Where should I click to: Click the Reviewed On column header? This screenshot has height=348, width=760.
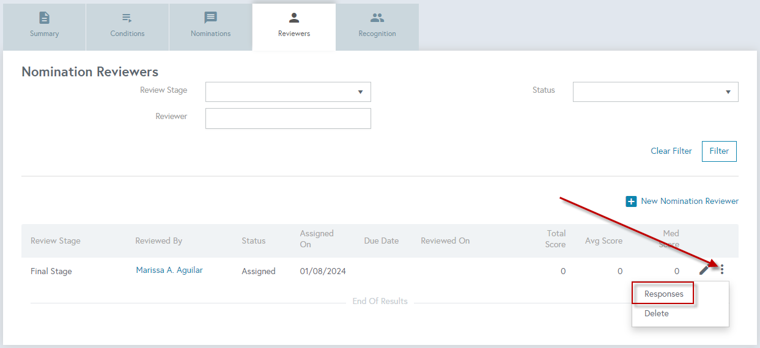445,241
